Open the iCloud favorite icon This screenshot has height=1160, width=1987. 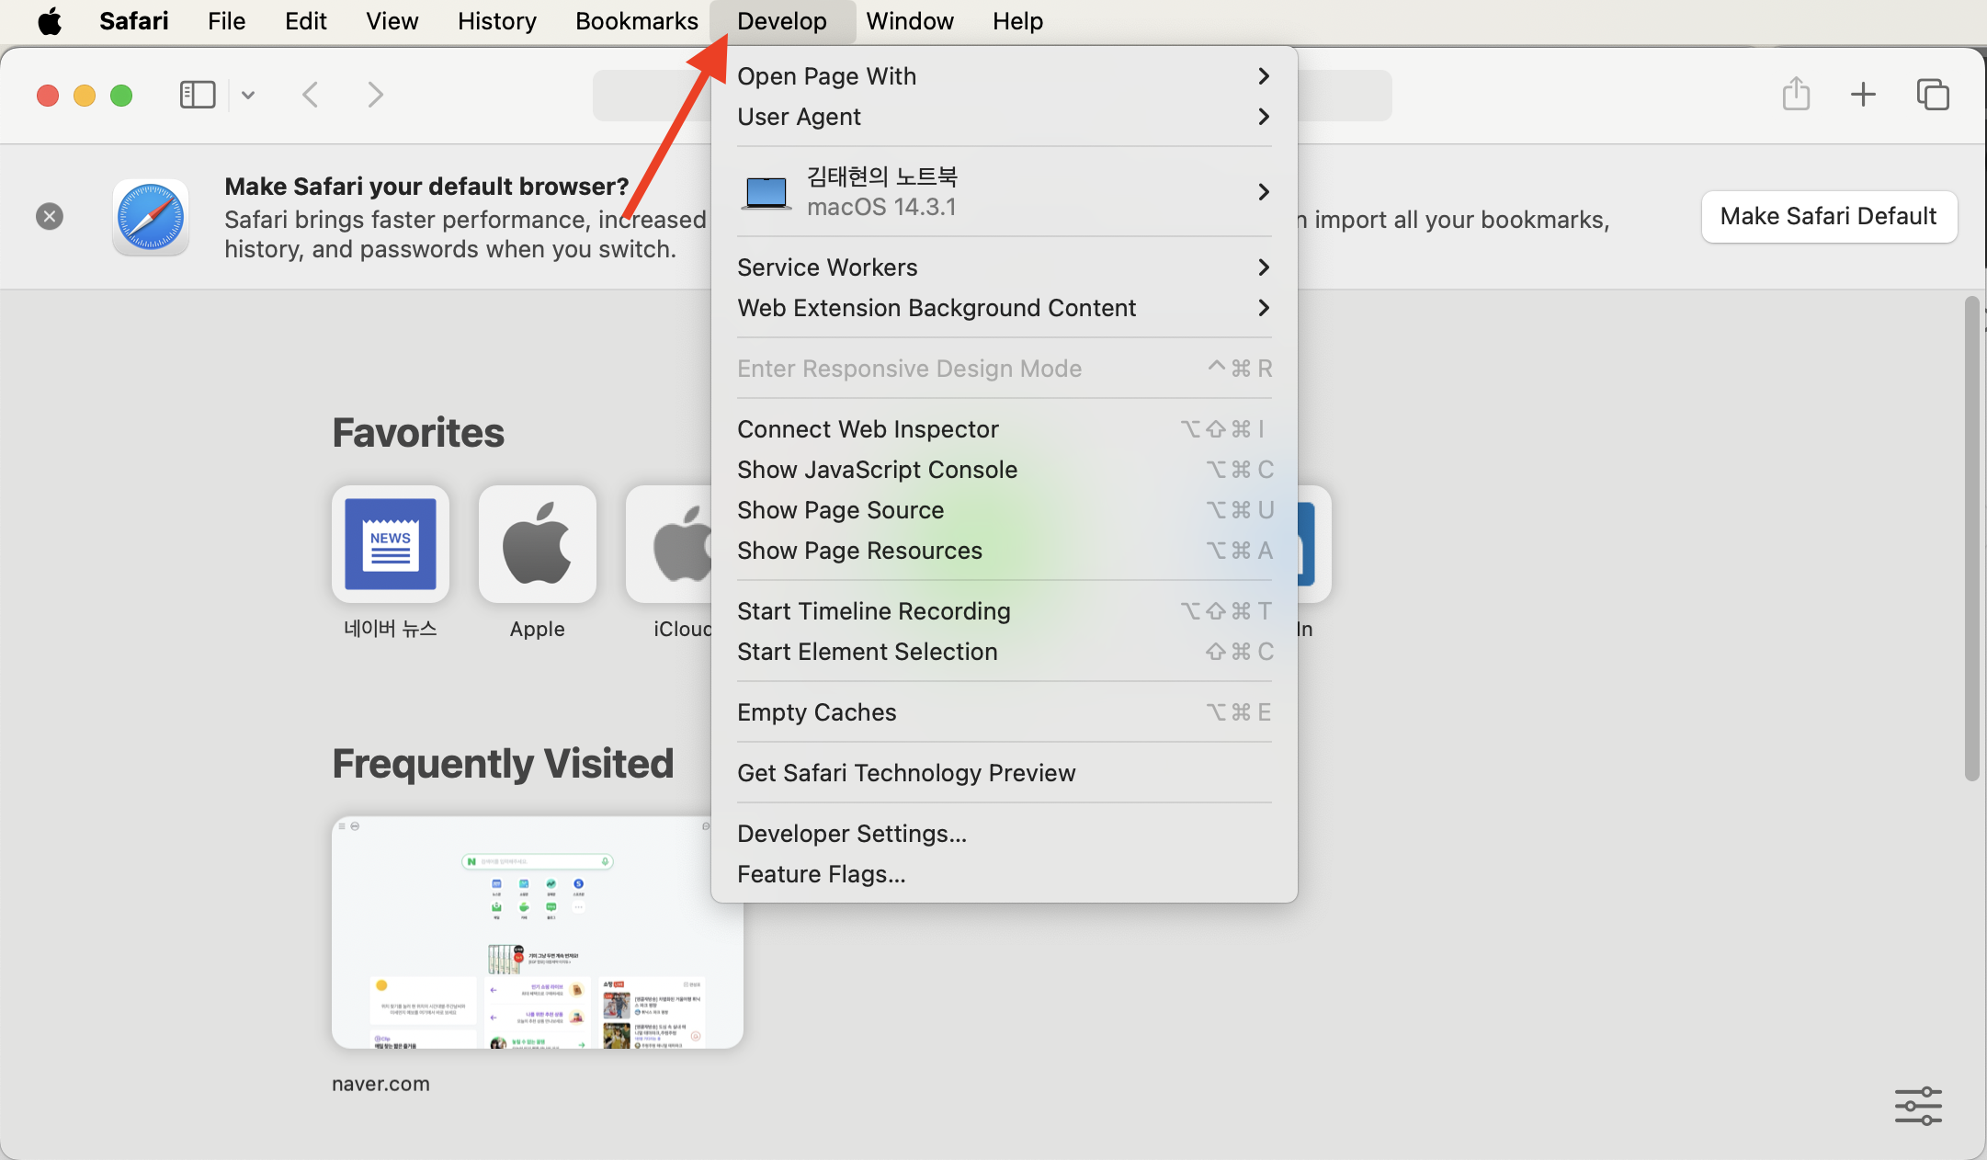pos(669,544)
